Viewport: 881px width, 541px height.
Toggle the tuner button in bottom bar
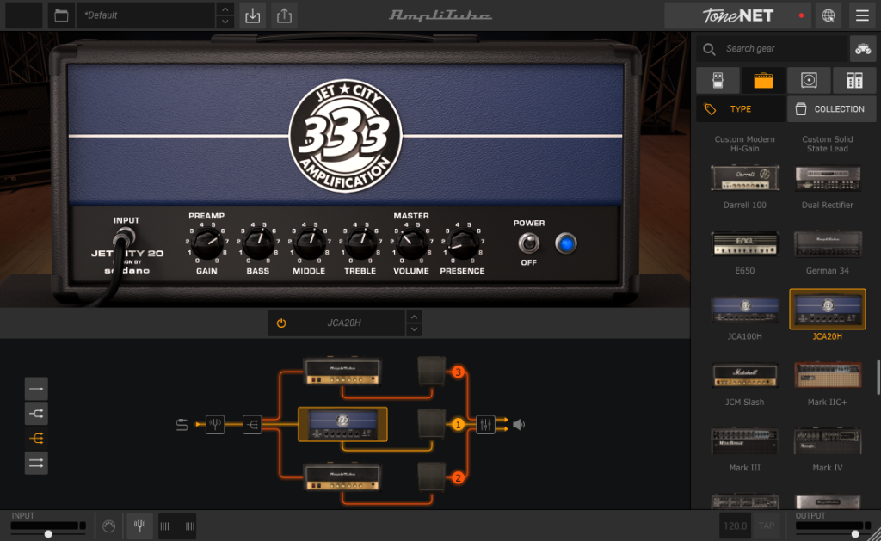pos(140,526)
